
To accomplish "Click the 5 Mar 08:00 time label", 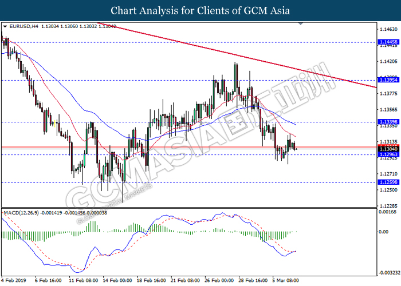I will (x=286, y=280).
